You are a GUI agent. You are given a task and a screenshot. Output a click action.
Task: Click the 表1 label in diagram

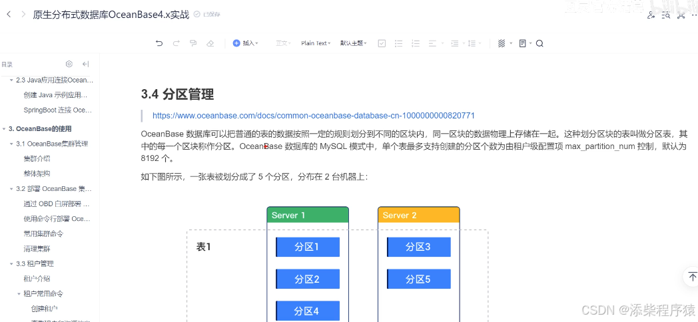[203, 247]
